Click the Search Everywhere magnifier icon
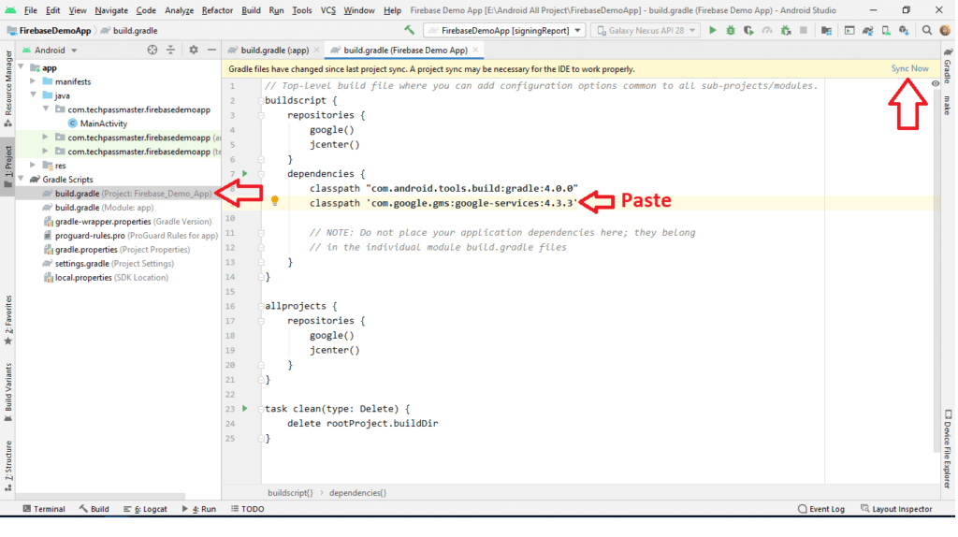 click(x=927, y=30)
